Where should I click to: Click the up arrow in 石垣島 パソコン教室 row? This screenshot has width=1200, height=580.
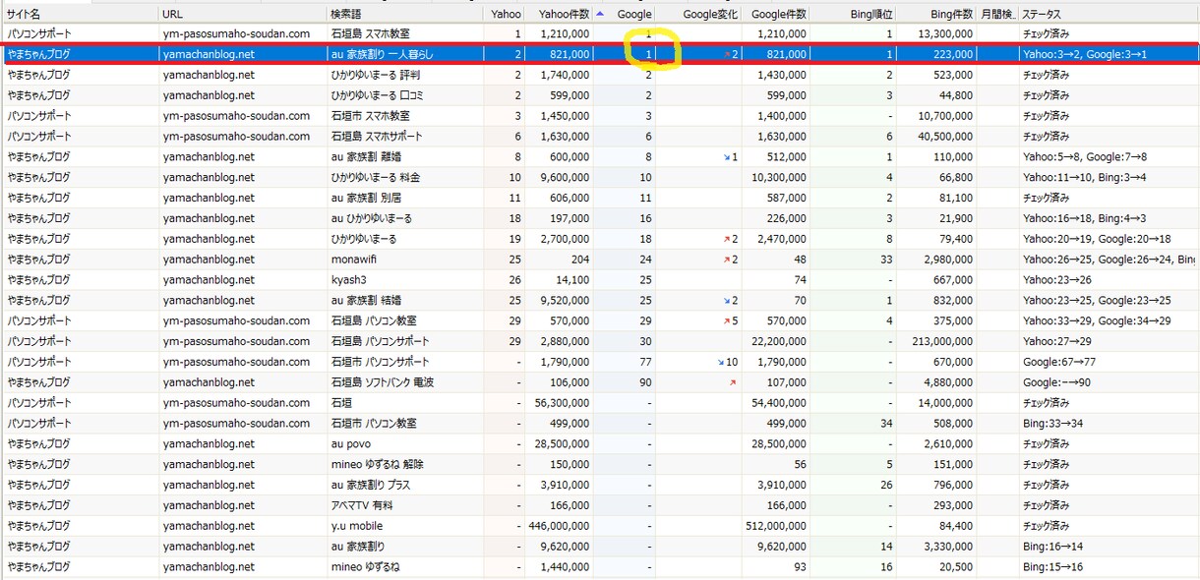(727, 321)
